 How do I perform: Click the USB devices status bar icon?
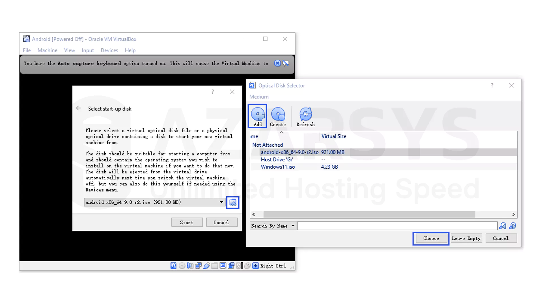point(207,266)
